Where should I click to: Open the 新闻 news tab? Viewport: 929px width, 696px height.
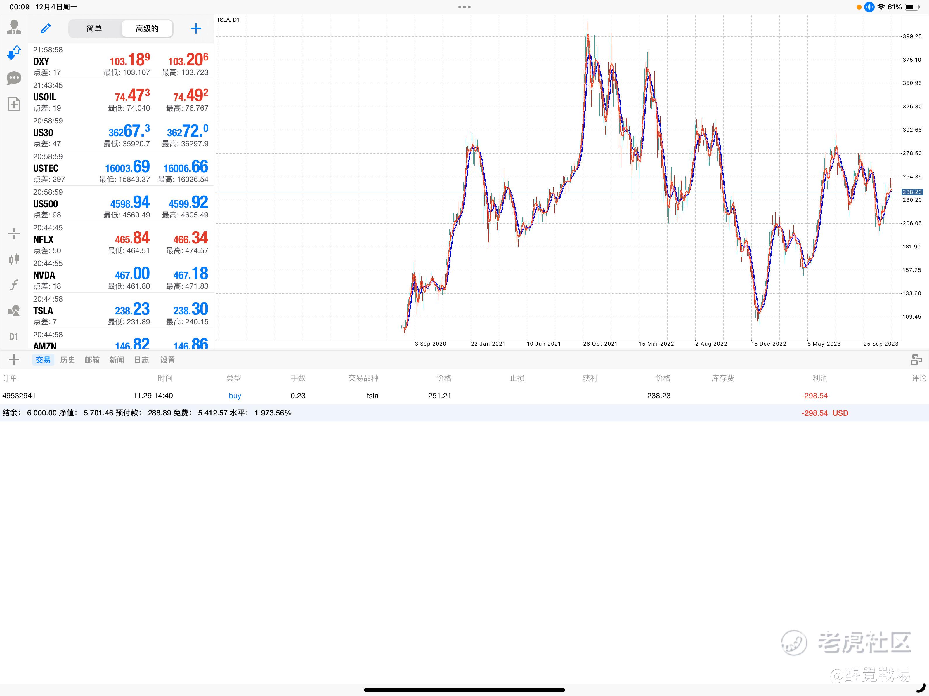coord(117,360)
